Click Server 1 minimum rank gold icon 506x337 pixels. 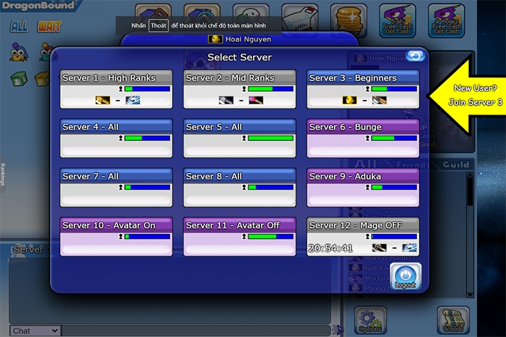click(103, 100)
